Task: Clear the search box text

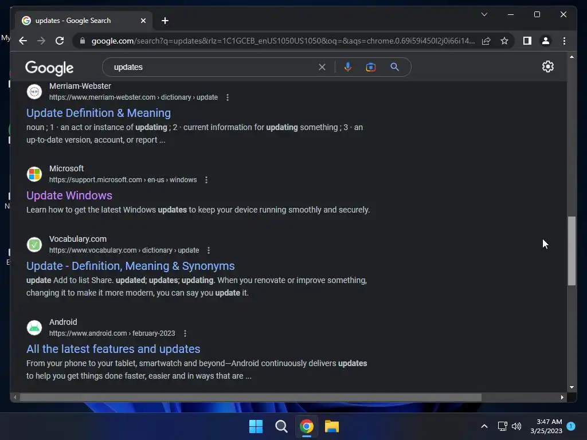Action: pyautogui.click(x=322, y=67)
